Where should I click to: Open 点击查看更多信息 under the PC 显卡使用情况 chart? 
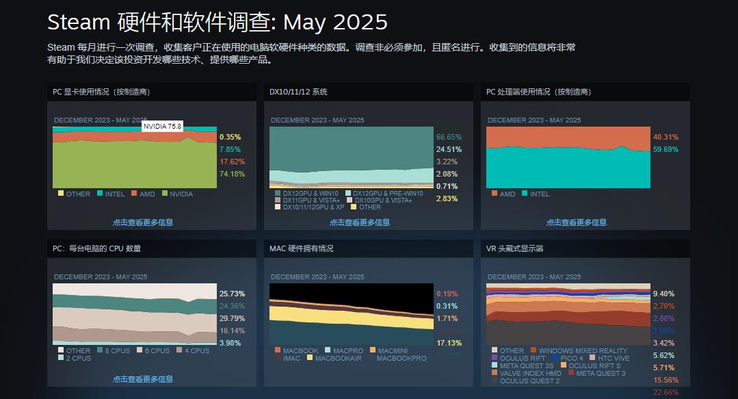click(x=143, y=222)
